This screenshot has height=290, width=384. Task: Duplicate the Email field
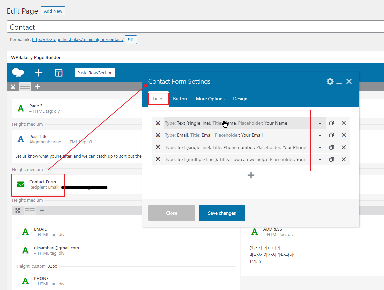pyautogui.click(x=332, y=135)
